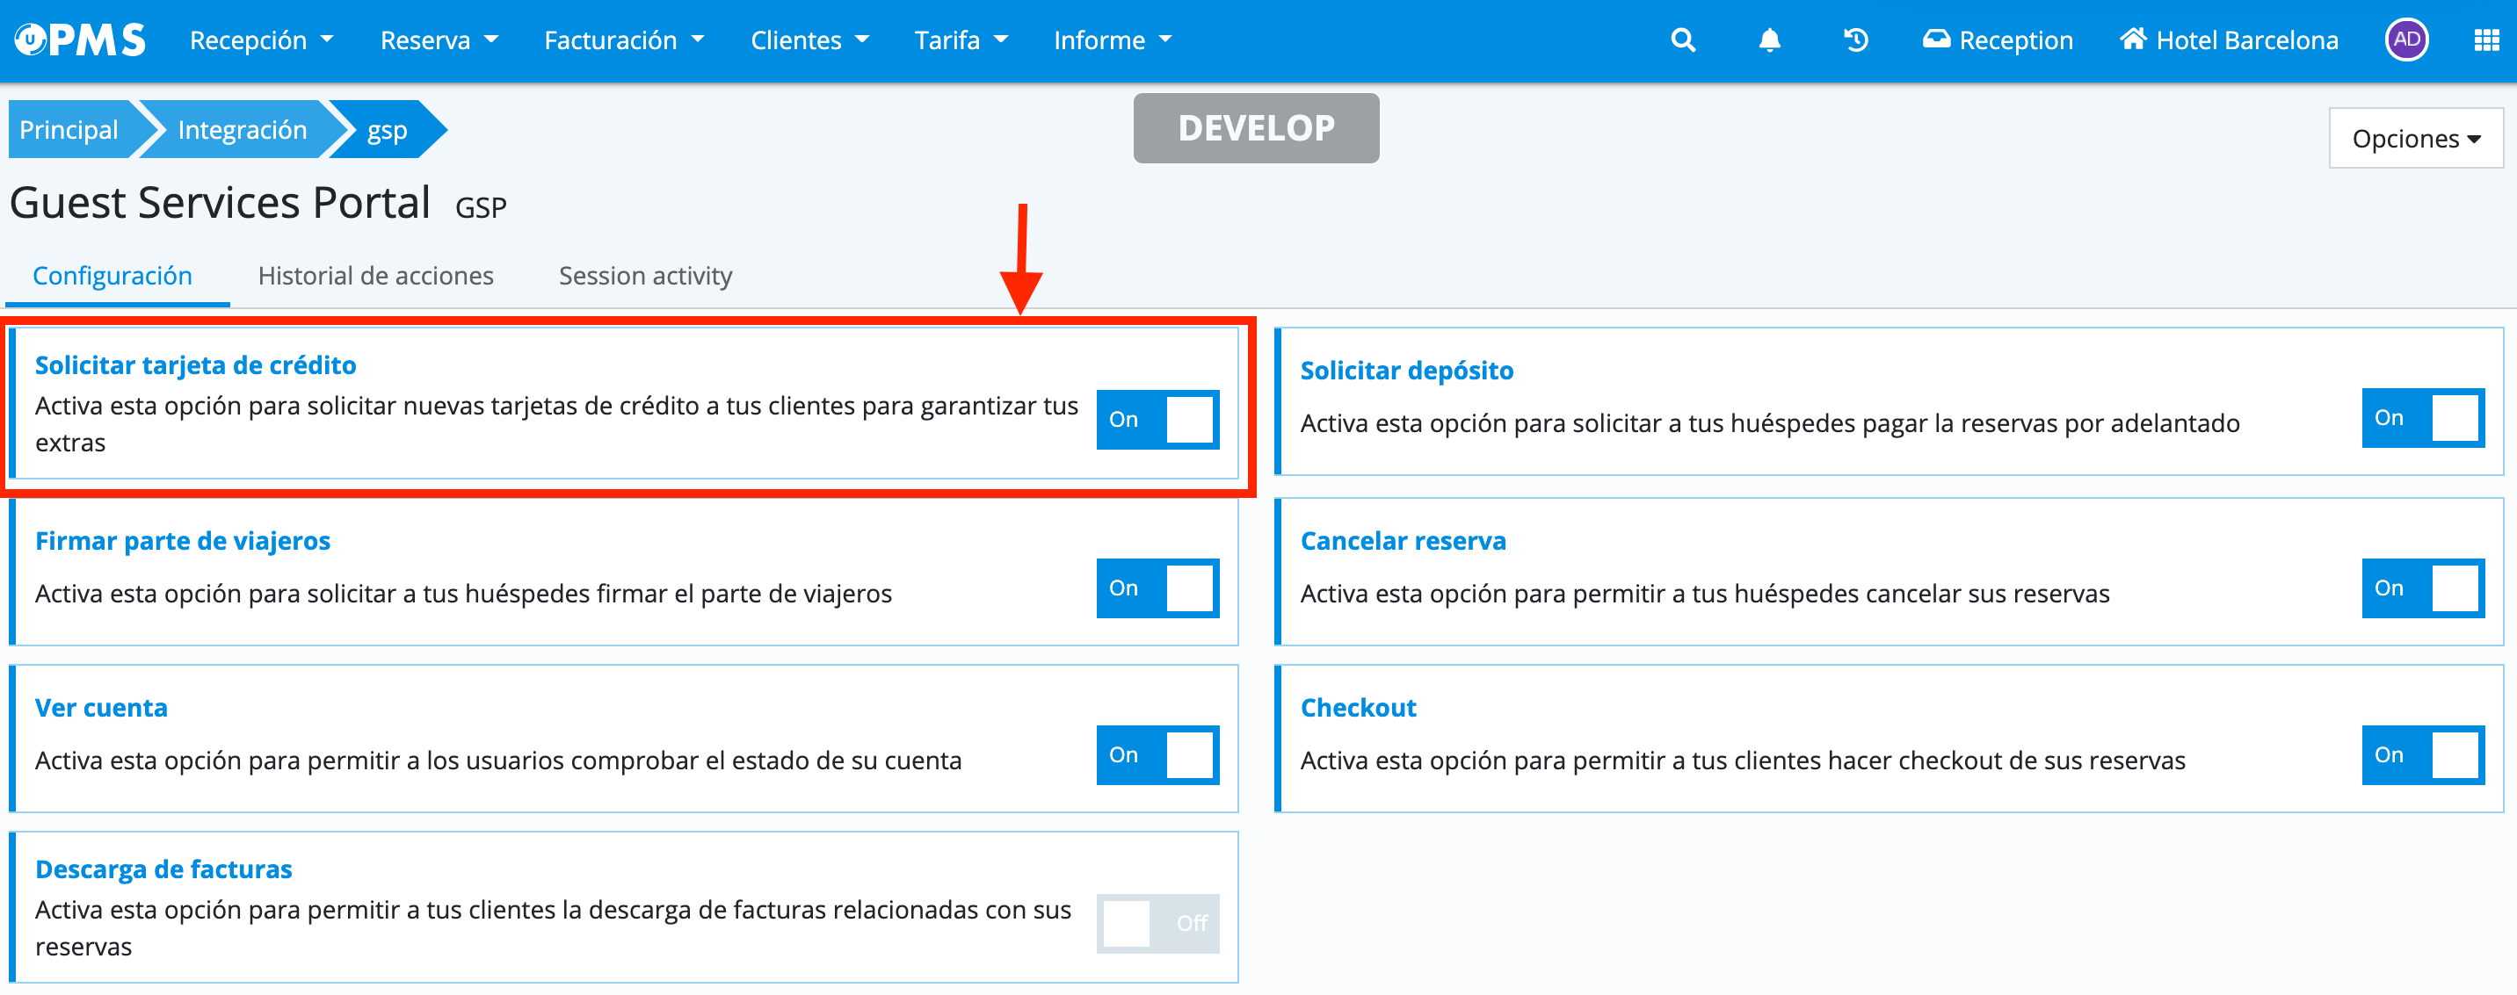Disable Solicitar tarjeta de crédito toggle
The height and width of the screenshot is (995, 2517).
pyautogui.click(x=1157, y=420)
